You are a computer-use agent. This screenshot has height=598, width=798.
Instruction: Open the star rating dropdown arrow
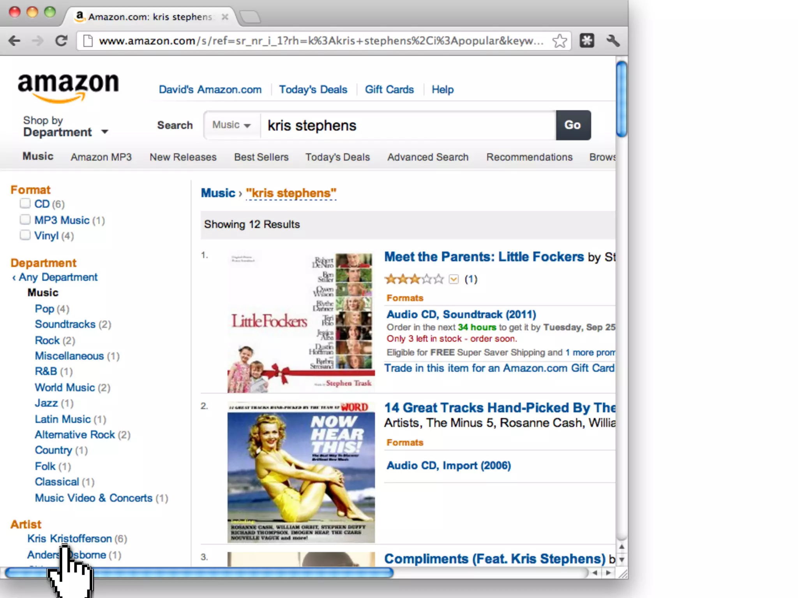454,279
